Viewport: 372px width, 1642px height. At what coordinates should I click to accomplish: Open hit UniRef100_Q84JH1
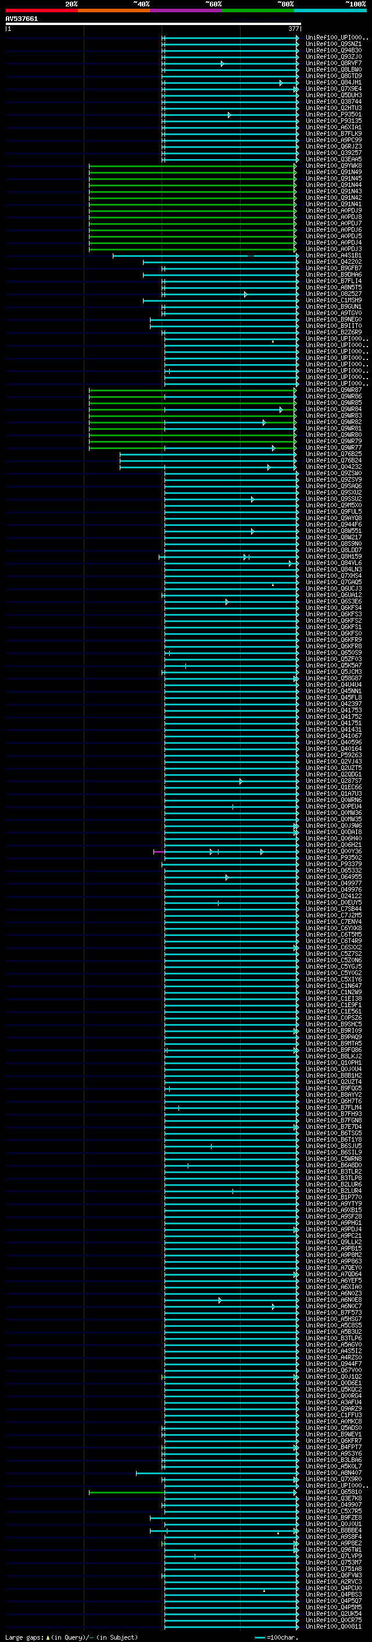point(334,82)
